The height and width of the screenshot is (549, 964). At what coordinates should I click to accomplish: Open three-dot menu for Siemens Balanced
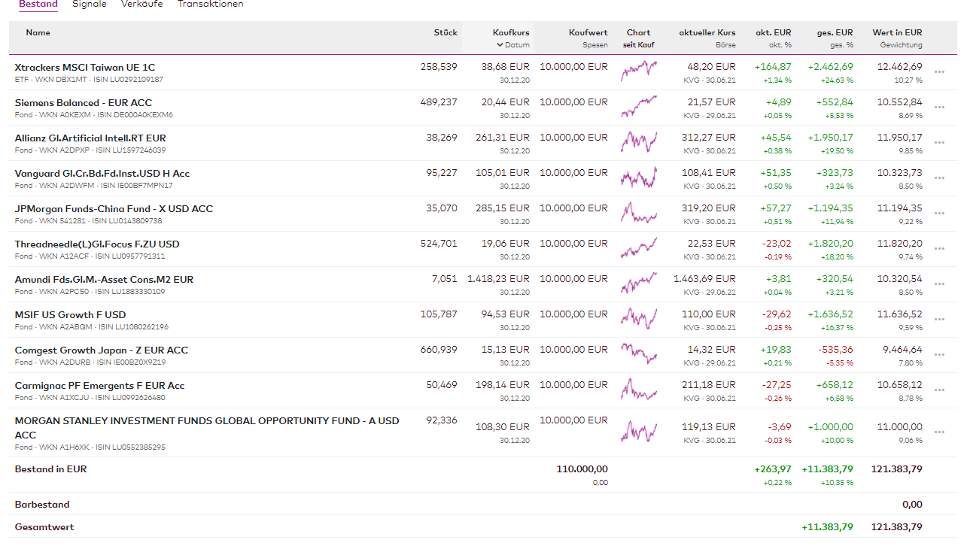(x=939, y=108)
